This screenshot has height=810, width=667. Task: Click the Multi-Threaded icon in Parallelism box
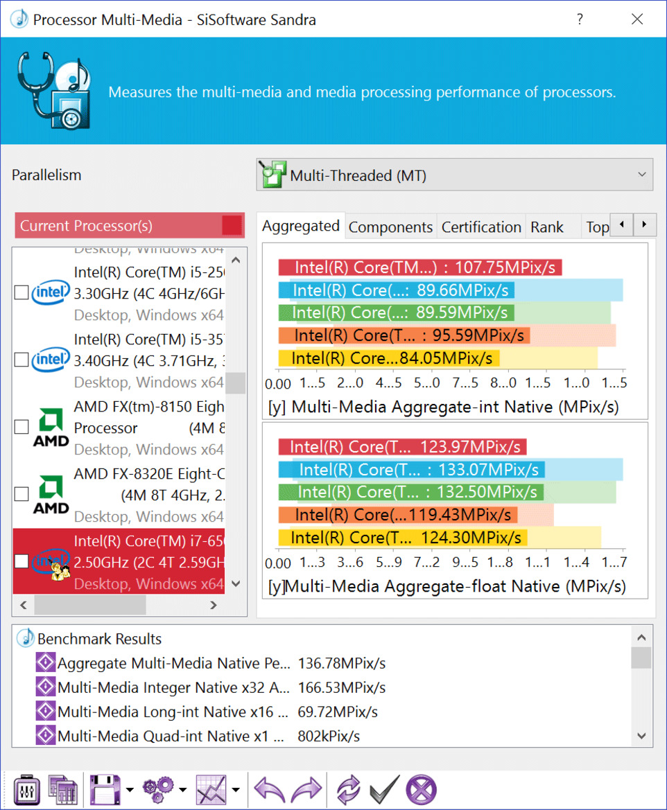click(272, 174)
